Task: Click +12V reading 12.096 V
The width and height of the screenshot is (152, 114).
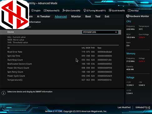Action: pos(130,85)
